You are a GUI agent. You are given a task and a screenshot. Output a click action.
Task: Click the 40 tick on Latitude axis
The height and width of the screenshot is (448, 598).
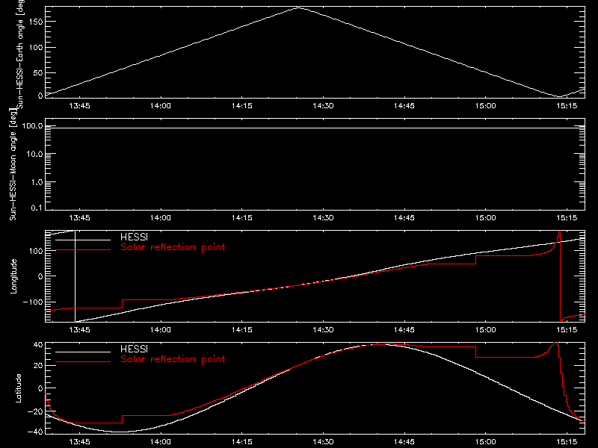click(x=38, y=345)
